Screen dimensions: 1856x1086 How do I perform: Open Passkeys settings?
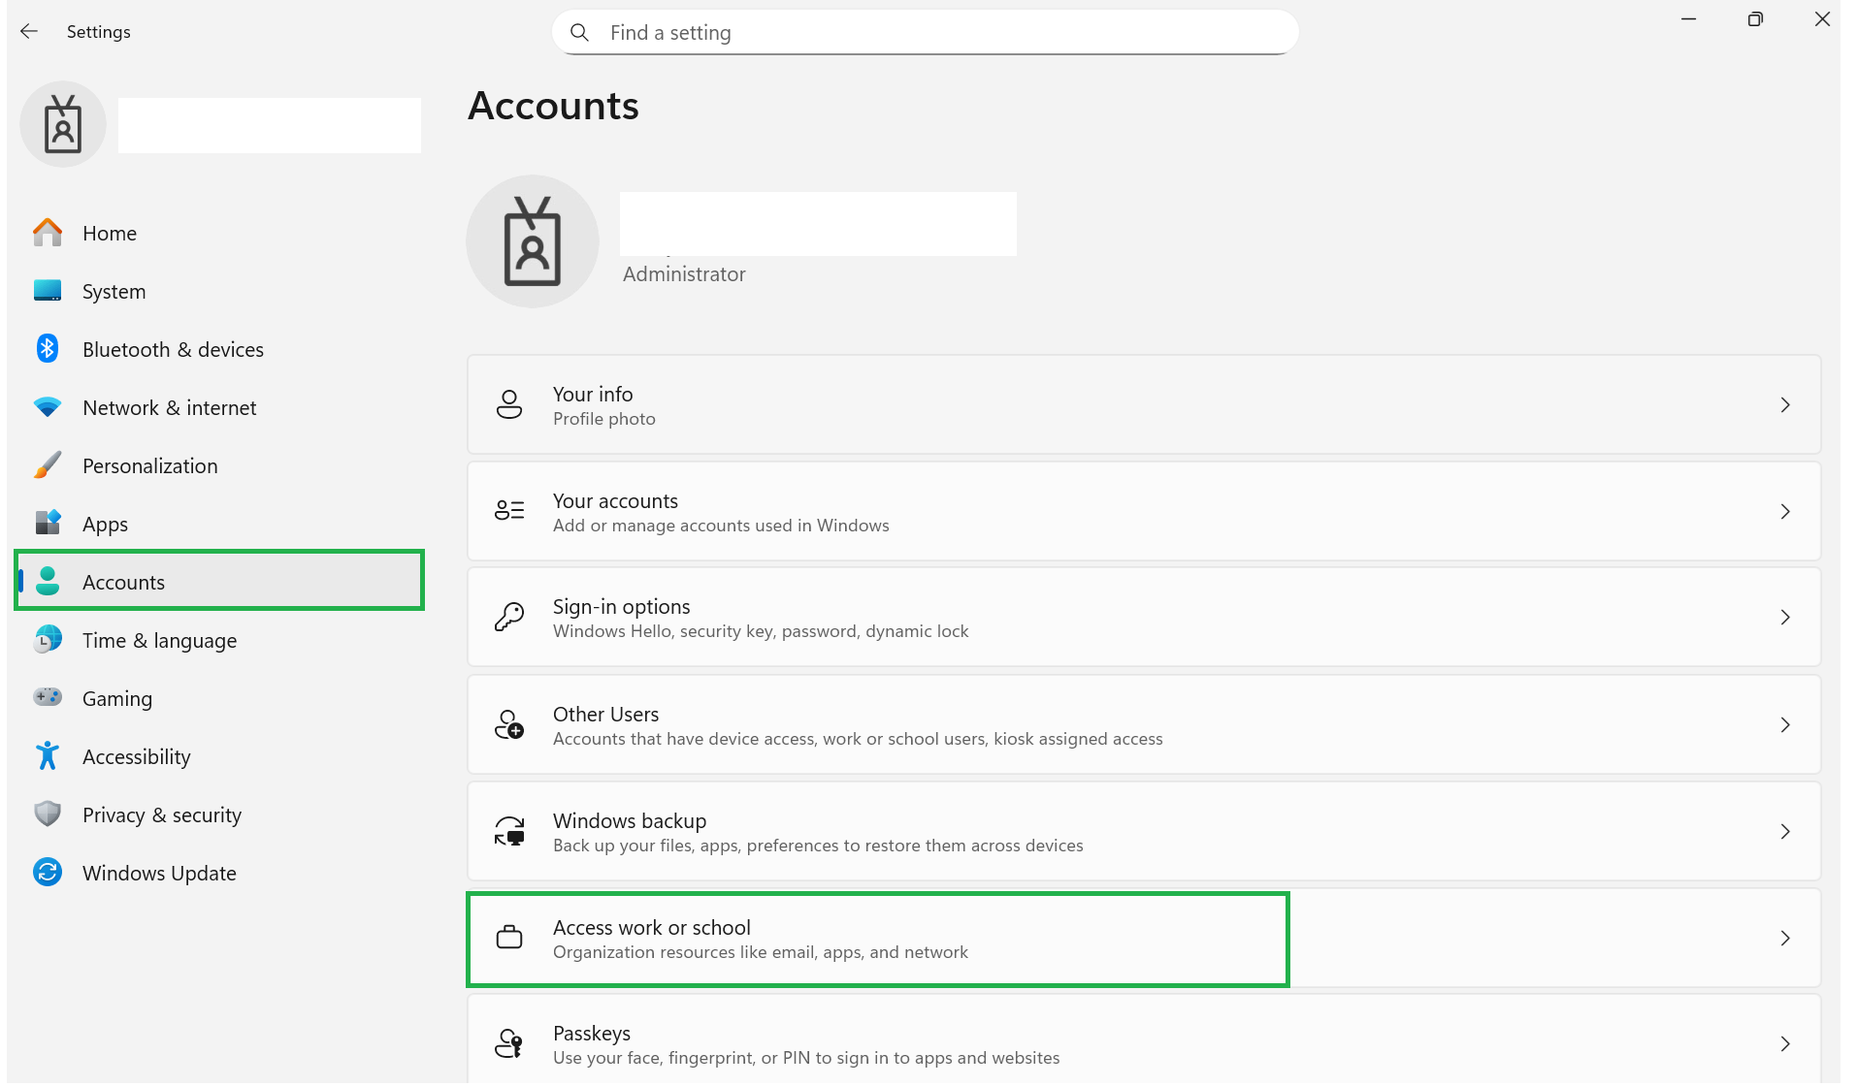pos(1144,1040)
